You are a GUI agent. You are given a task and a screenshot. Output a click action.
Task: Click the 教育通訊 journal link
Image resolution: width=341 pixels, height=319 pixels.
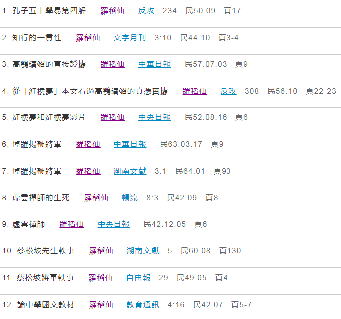tap(143, 305)
